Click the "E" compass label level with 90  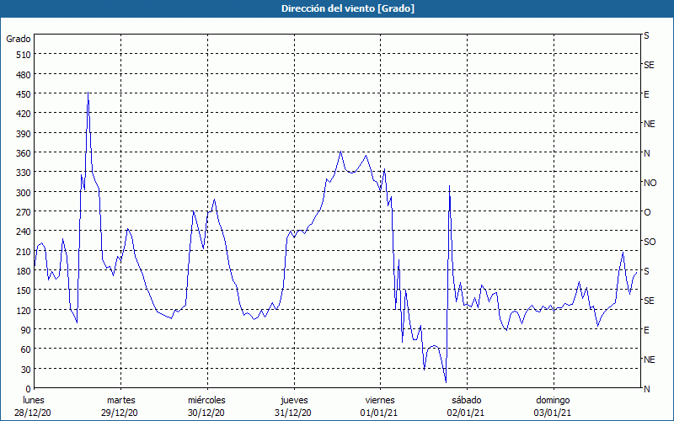(646, 330)
